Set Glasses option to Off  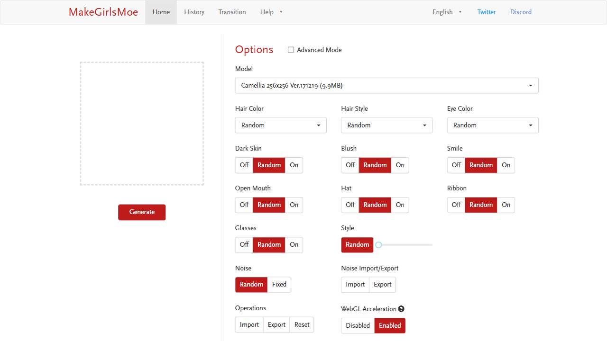244,245
